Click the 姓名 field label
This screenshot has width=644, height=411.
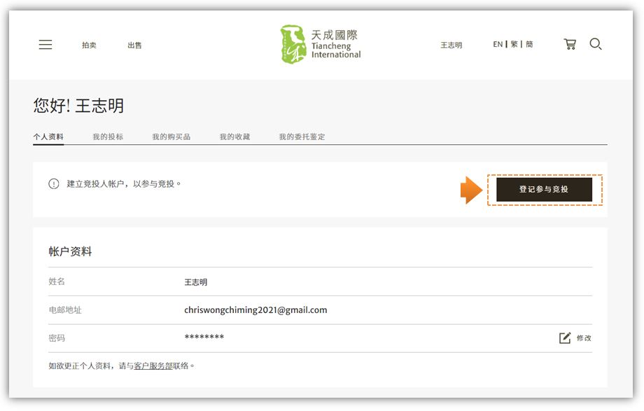57,281
